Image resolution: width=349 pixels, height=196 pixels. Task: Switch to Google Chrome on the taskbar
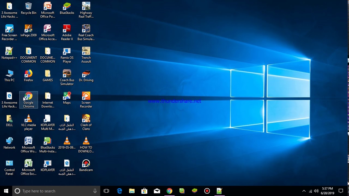click(x=169, y=191)
